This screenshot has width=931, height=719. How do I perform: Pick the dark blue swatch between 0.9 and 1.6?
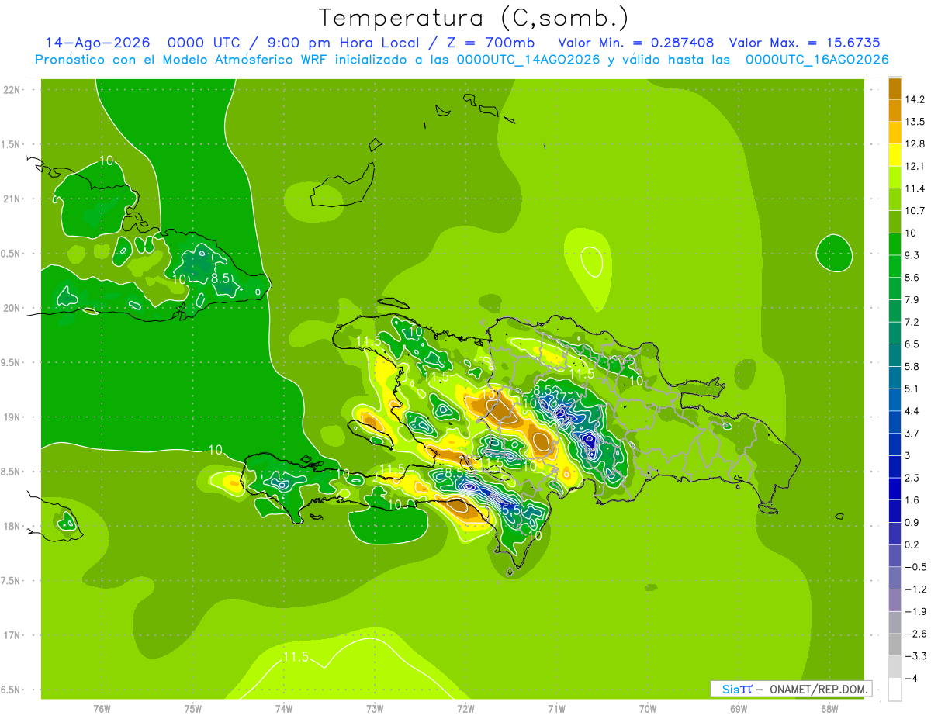895,510
